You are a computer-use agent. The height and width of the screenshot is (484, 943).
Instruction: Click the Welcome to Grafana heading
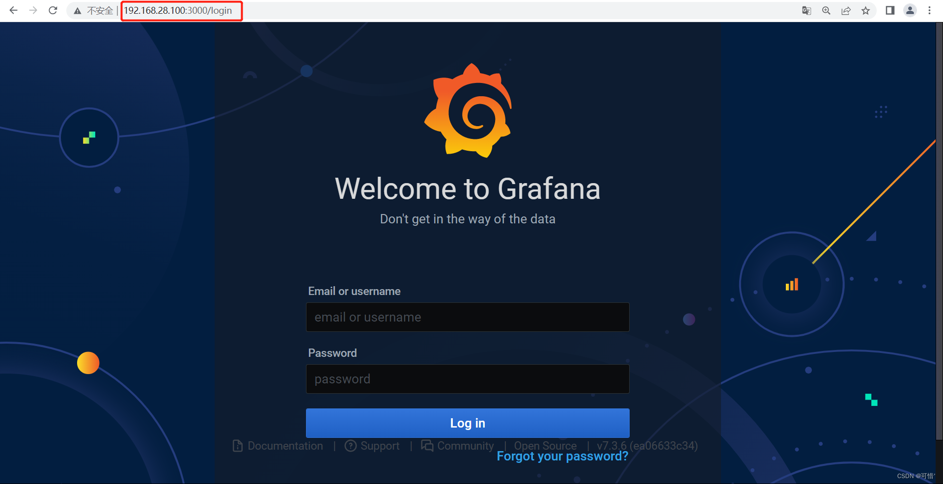pyautogui.click(x=468, y=189)
